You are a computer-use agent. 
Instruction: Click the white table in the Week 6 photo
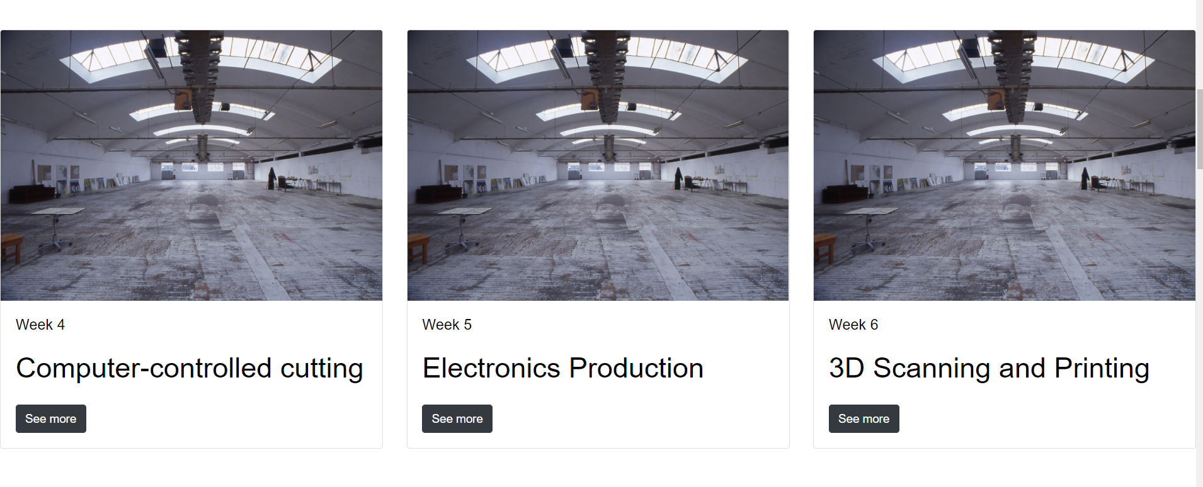[871, 211]
